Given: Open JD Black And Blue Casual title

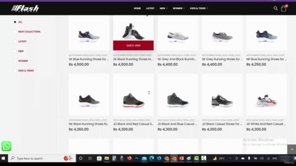Looking at the screenshot, I should [x=177, y=124].
